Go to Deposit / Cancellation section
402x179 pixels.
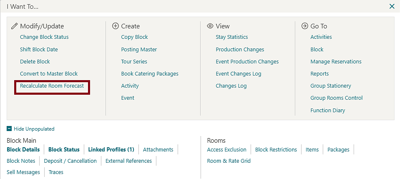pyautogui.click(x=70, y=161)
